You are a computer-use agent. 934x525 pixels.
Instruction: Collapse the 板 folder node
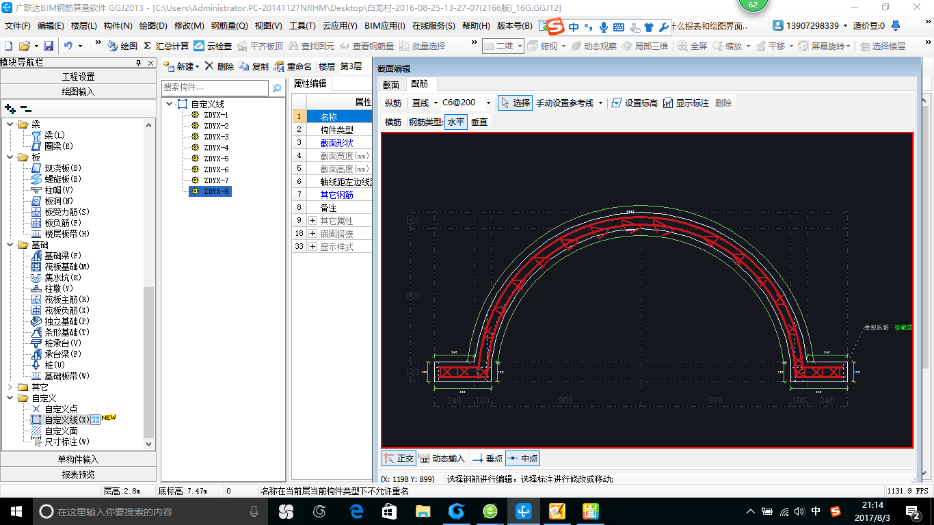click(x=10, y=157)
